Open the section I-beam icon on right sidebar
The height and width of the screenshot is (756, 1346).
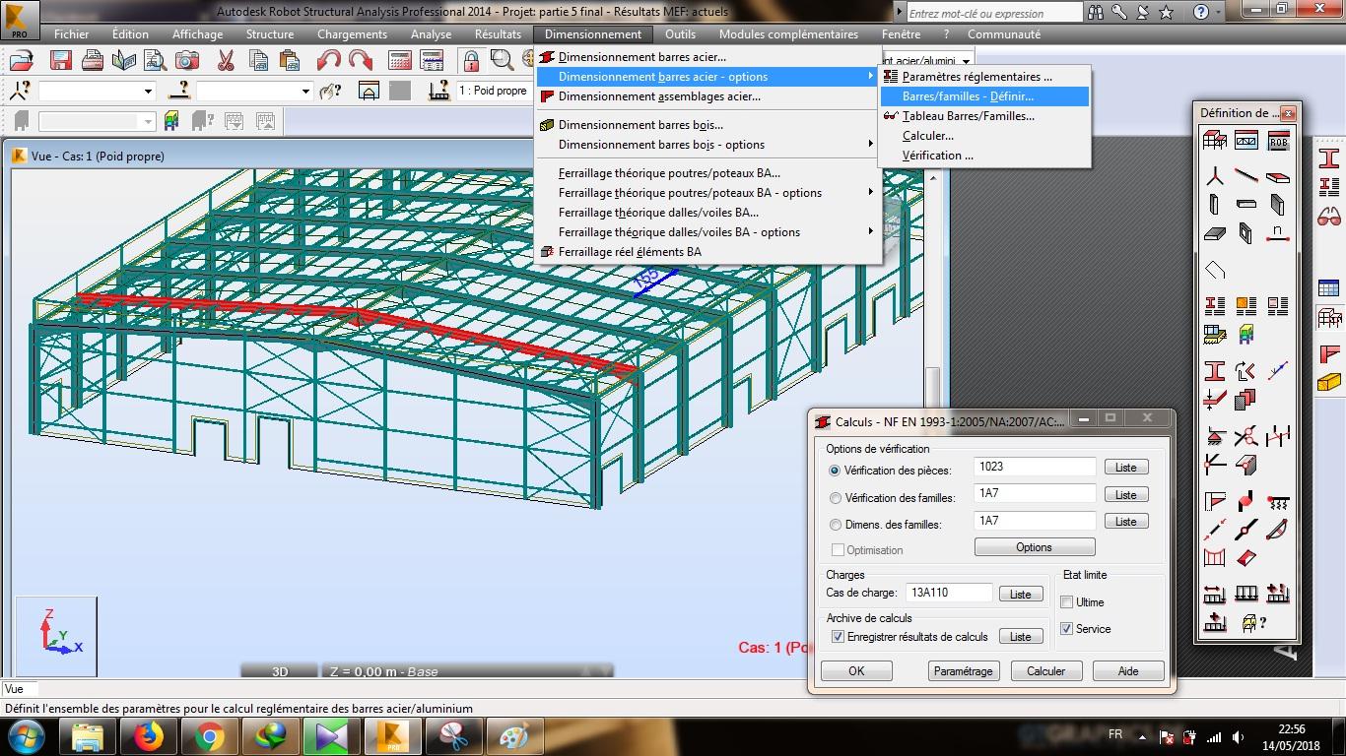tap(1329, 158)
